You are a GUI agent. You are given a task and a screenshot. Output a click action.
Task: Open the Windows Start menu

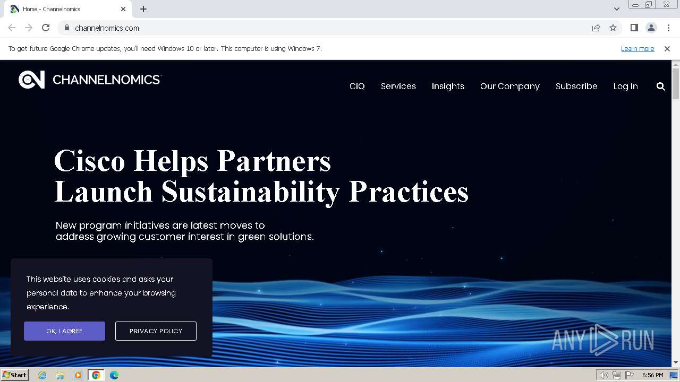pyautogui.click(x=14, y=375)
